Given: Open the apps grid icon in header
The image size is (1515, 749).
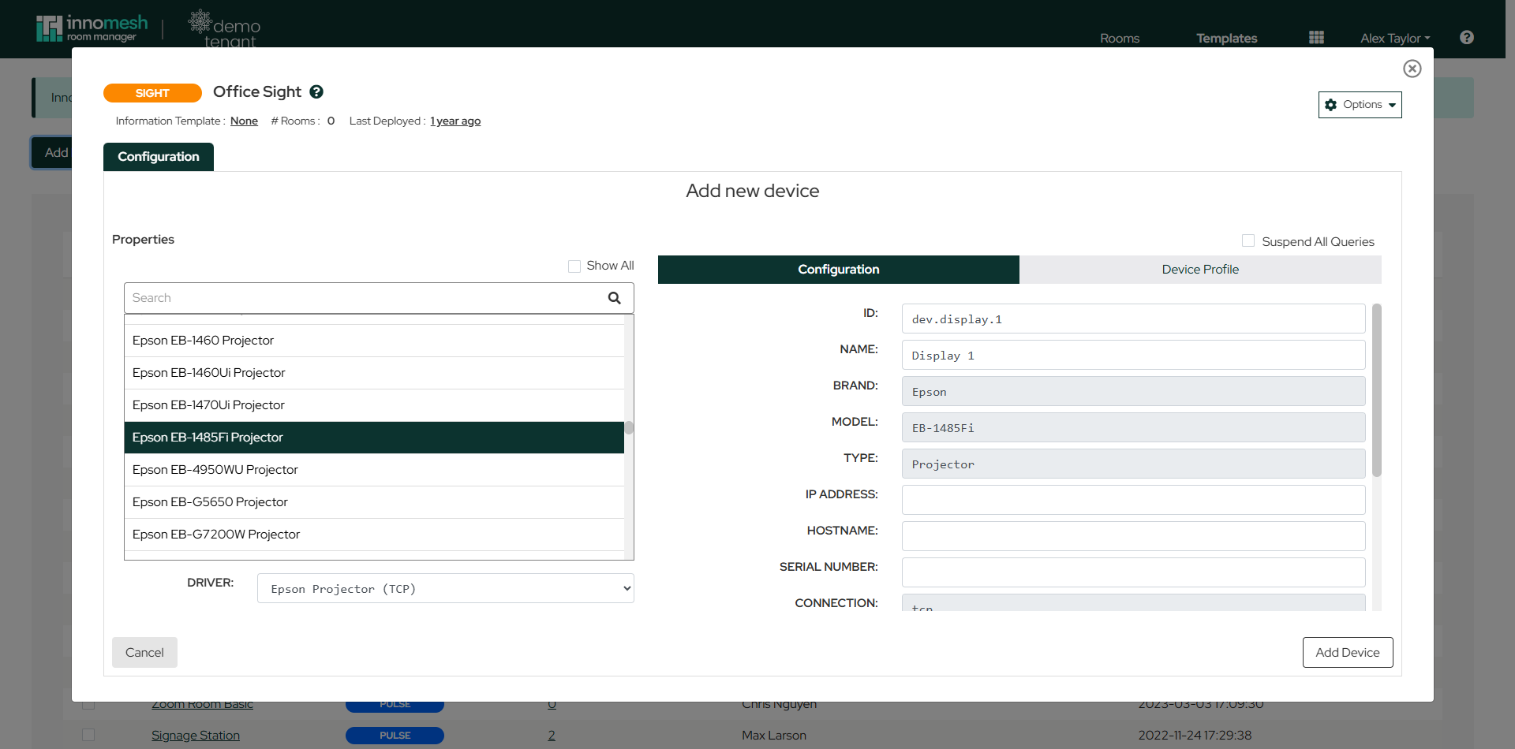Looking at the screenshot, I should click(x=1316, y=38).
